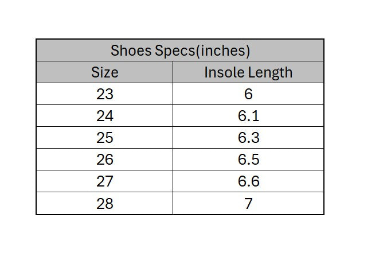Select the word 'Shoes' in table title

pyautogui.click(x=131, y=51)
